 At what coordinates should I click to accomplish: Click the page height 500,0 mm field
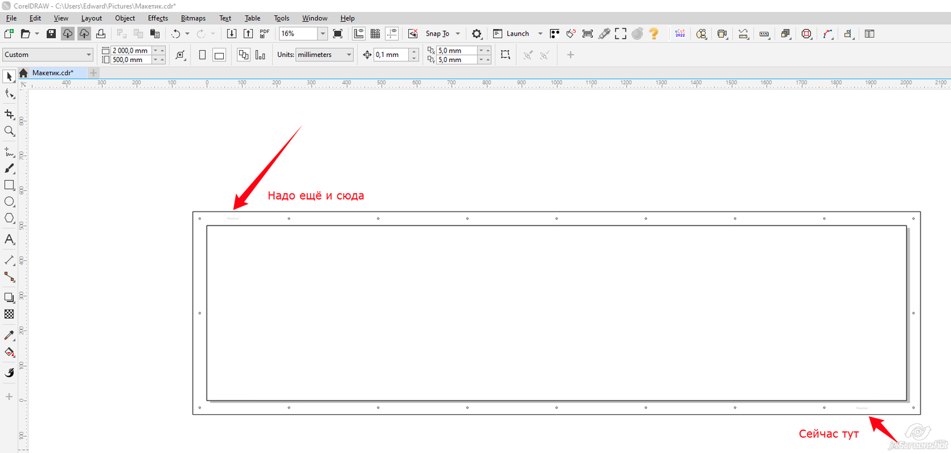pyautogui.click(x=131, y=60)
